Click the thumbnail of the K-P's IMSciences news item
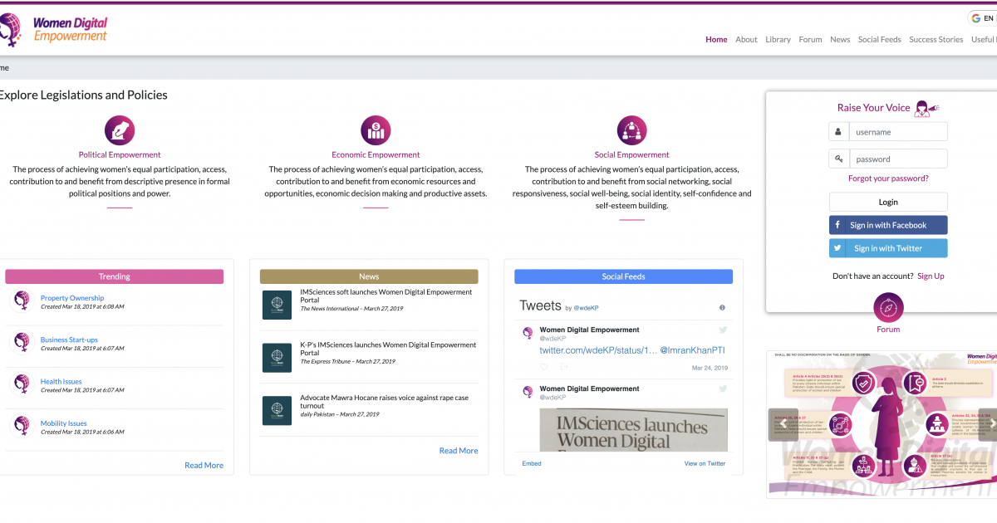997x523 pixels. (277, 357)
